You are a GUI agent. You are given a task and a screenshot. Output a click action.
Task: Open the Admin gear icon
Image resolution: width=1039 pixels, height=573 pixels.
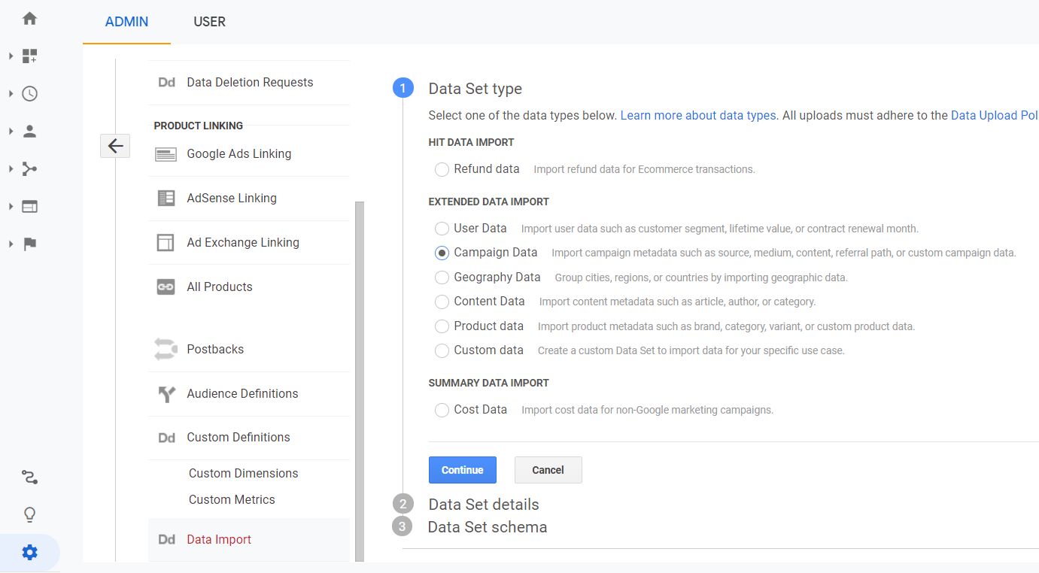29,551
